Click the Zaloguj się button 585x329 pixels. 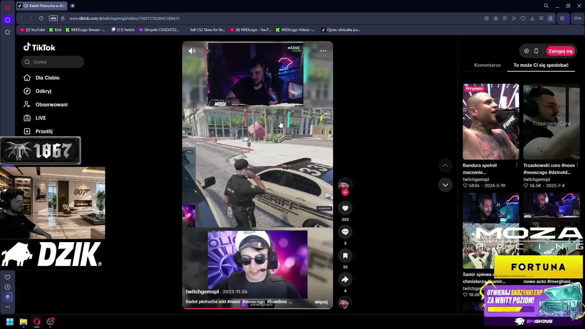tap(560, 51)
